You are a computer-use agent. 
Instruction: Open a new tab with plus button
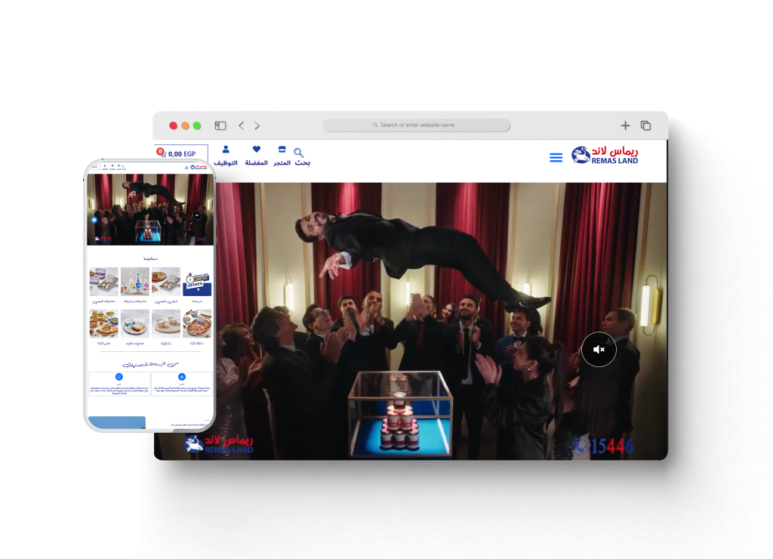pos(625,125)
